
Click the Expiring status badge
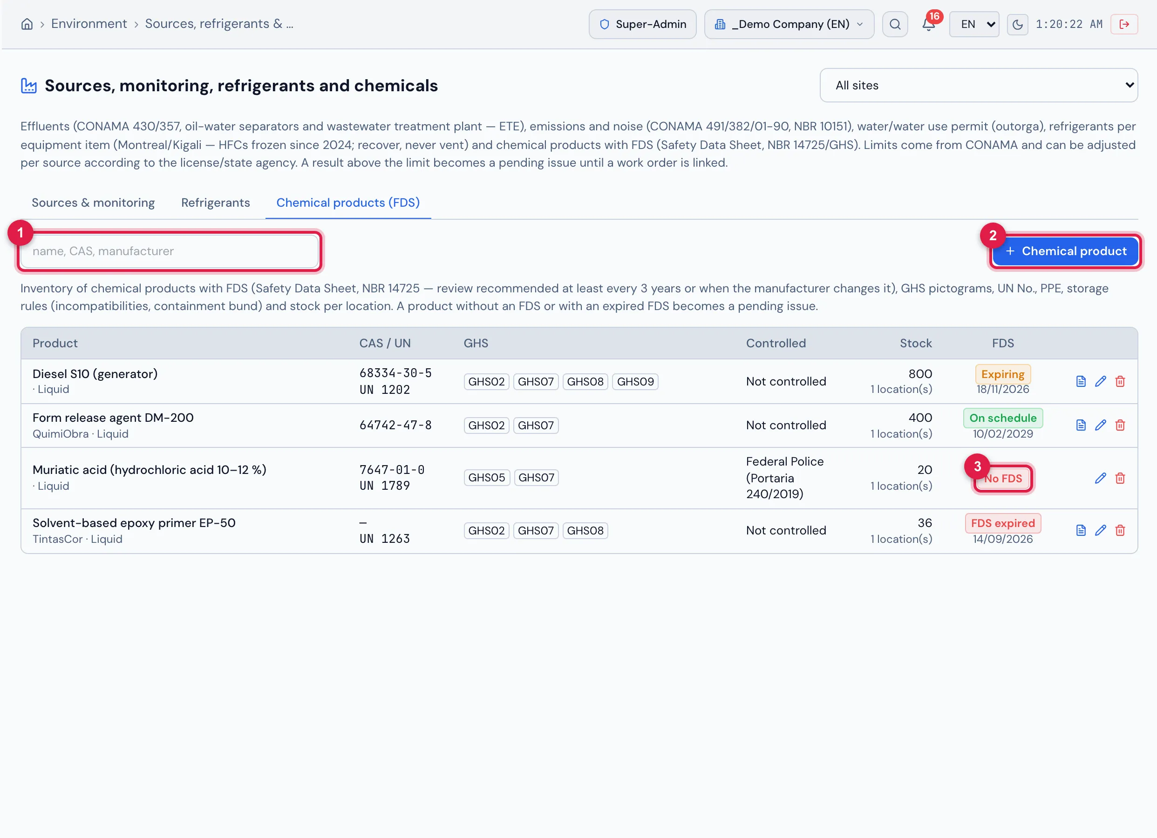coord(1002,374)
